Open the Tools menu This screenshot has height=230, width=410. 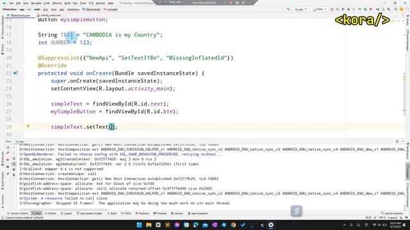tap(83, 3)
